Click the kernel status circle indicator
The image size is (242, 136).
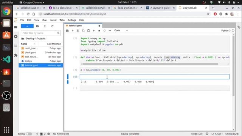pyautogui.click(x=233, y=31)
